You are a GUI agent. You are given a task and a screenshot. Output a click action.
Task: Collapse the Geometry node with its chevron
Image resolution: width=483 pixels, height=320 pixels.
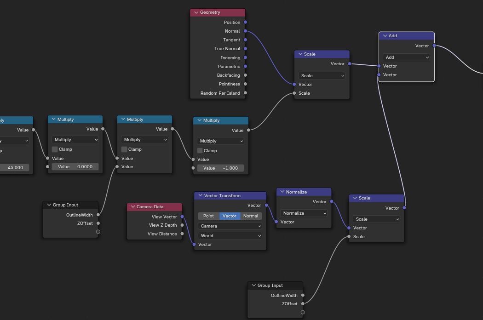196,12
